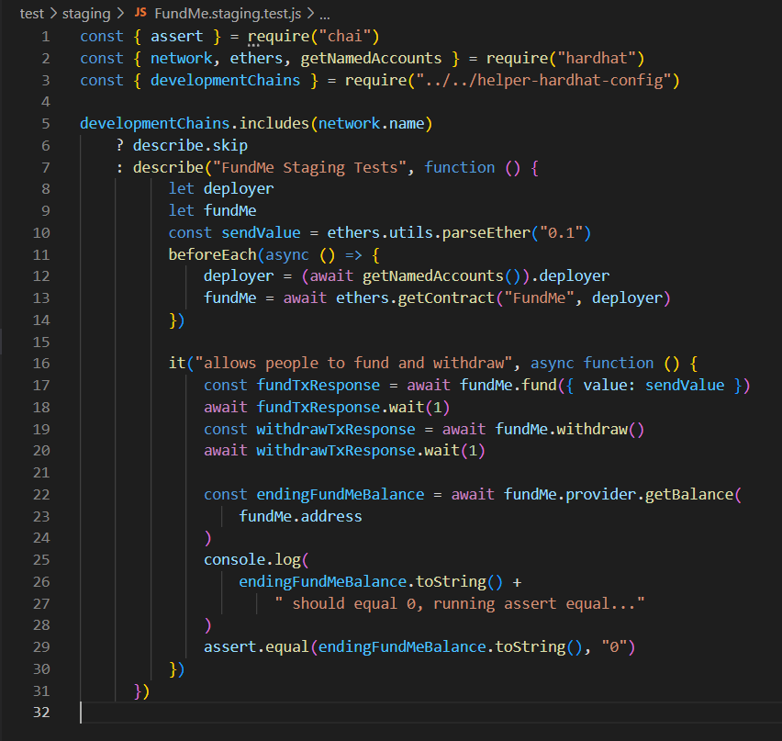
Task: Open the breadcrumb ellipsis symbol list
Action: pyautogui.click(x=325, y=15)
